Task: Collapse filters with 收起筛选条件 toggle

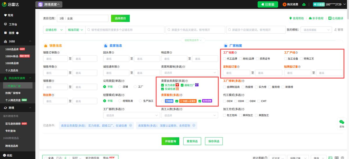Action: pos(193,40)
